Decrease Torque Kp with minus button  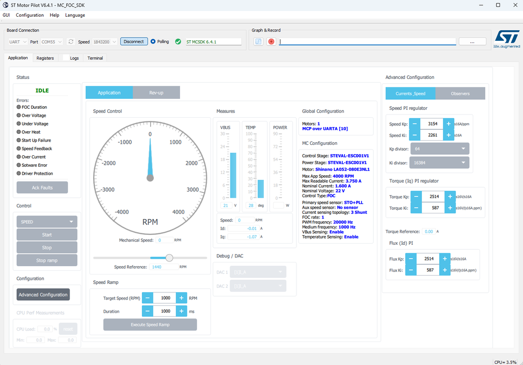coord(416,197)
